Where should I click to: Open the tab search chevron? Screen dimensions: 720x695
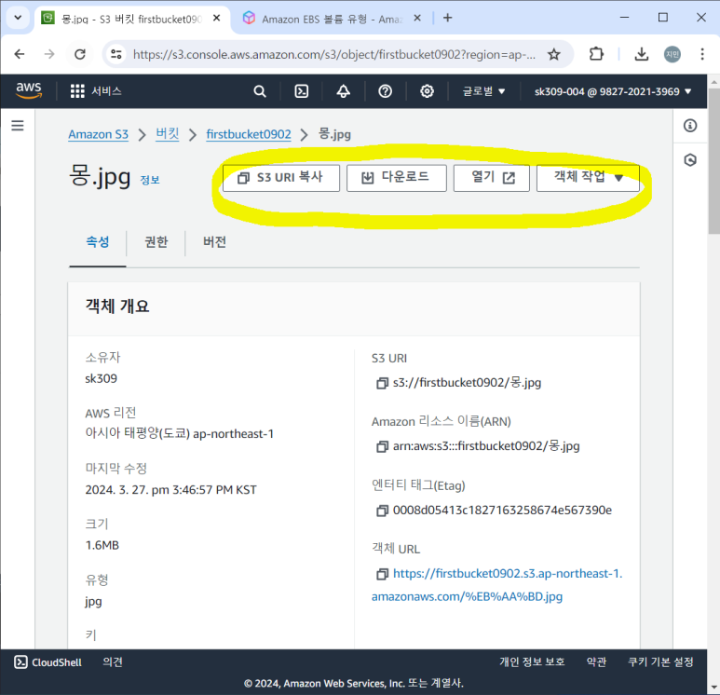pyautogui.click(x=18, y=18)
